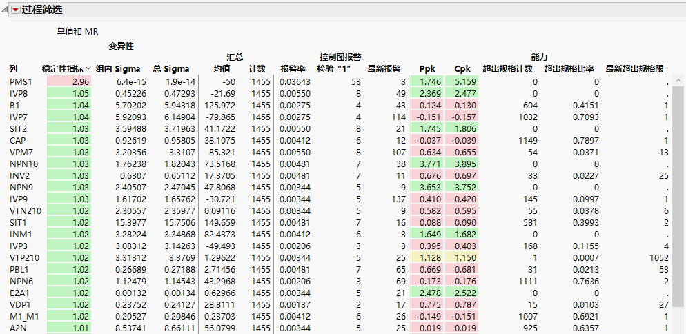
Task: Select the A2N row name
Action: (x=18, y=328)
